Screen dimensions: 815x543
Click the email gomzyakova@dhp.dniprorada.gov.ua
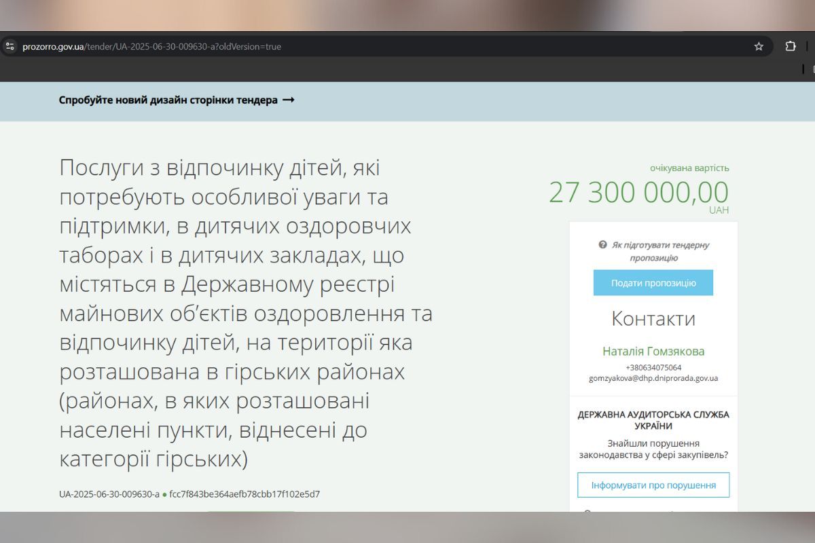[x=653, y=378]
